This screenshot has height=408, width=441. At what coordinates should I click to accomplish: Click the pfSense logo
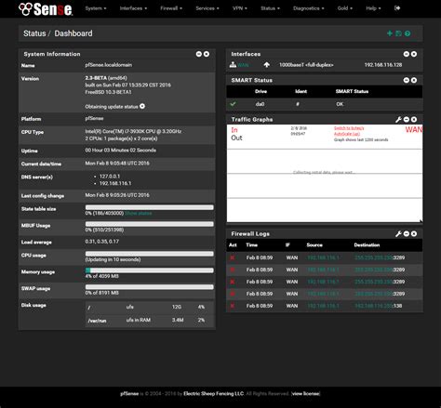[46, 9]
